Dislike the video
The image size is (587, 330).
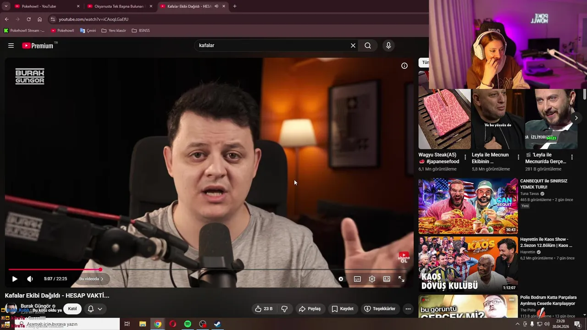tap(284, 309)
